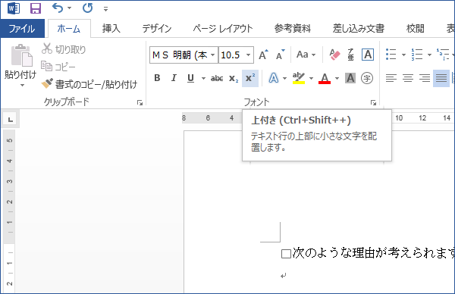Image resolution: width=455 pixels, height=294 pixels.
Task: Click the phonetic guide (ルビ) icon
Action: (x=350, y=55)
